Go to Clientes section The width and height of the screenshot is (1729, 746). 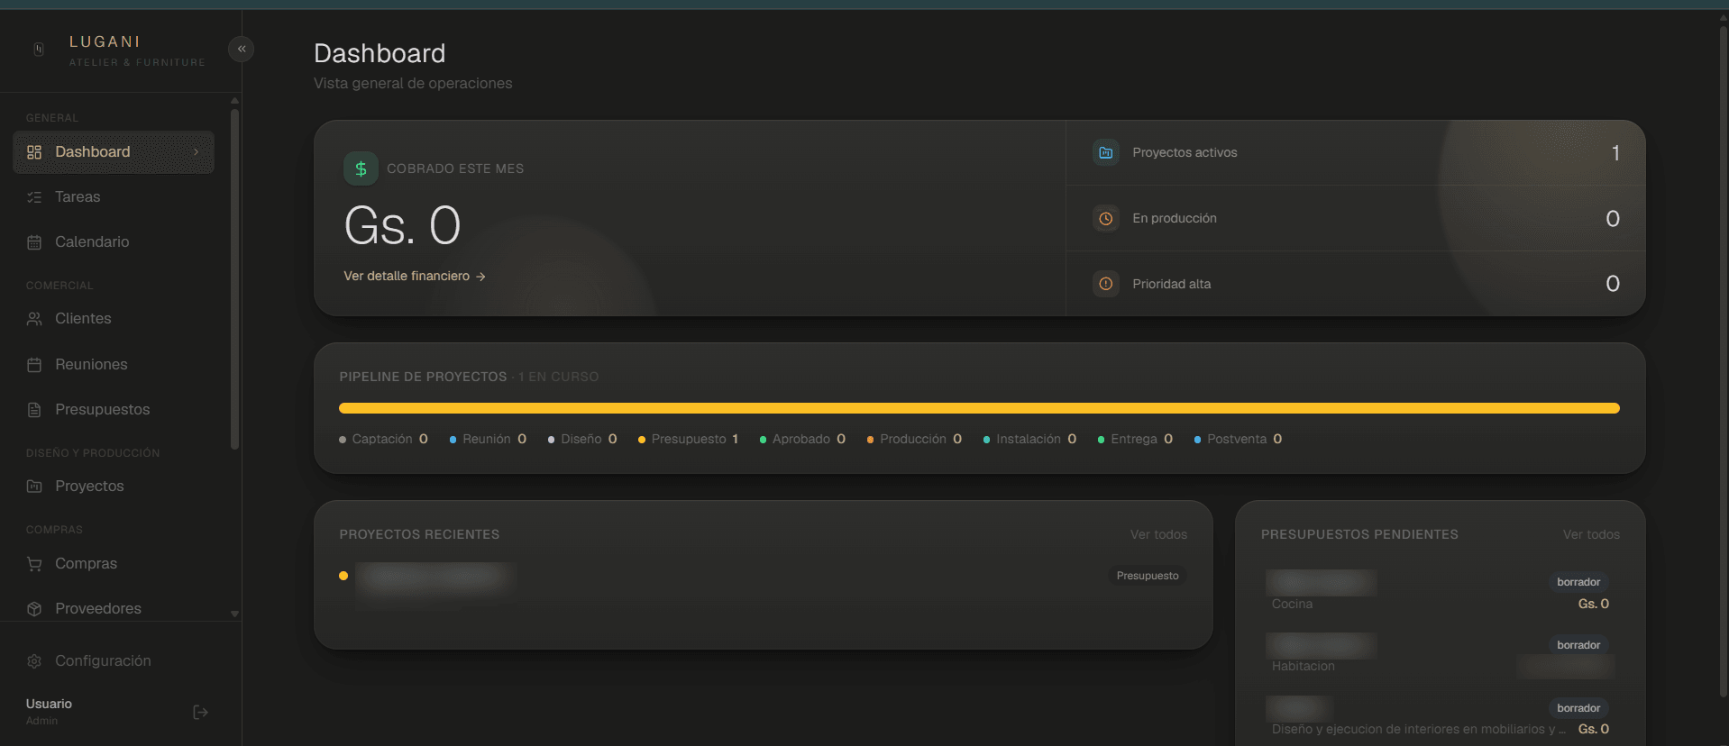click(x=114, y=319)
